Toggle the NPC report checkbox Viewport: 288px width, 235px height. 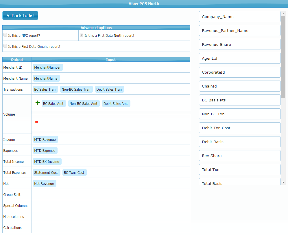[x=5, y=35]
